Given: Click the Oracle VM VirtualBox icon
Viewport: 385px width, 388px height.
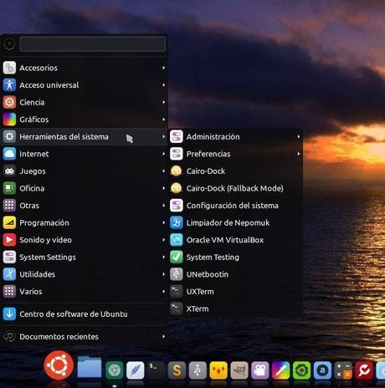Looking at the screenshot, I should [177, 240].
